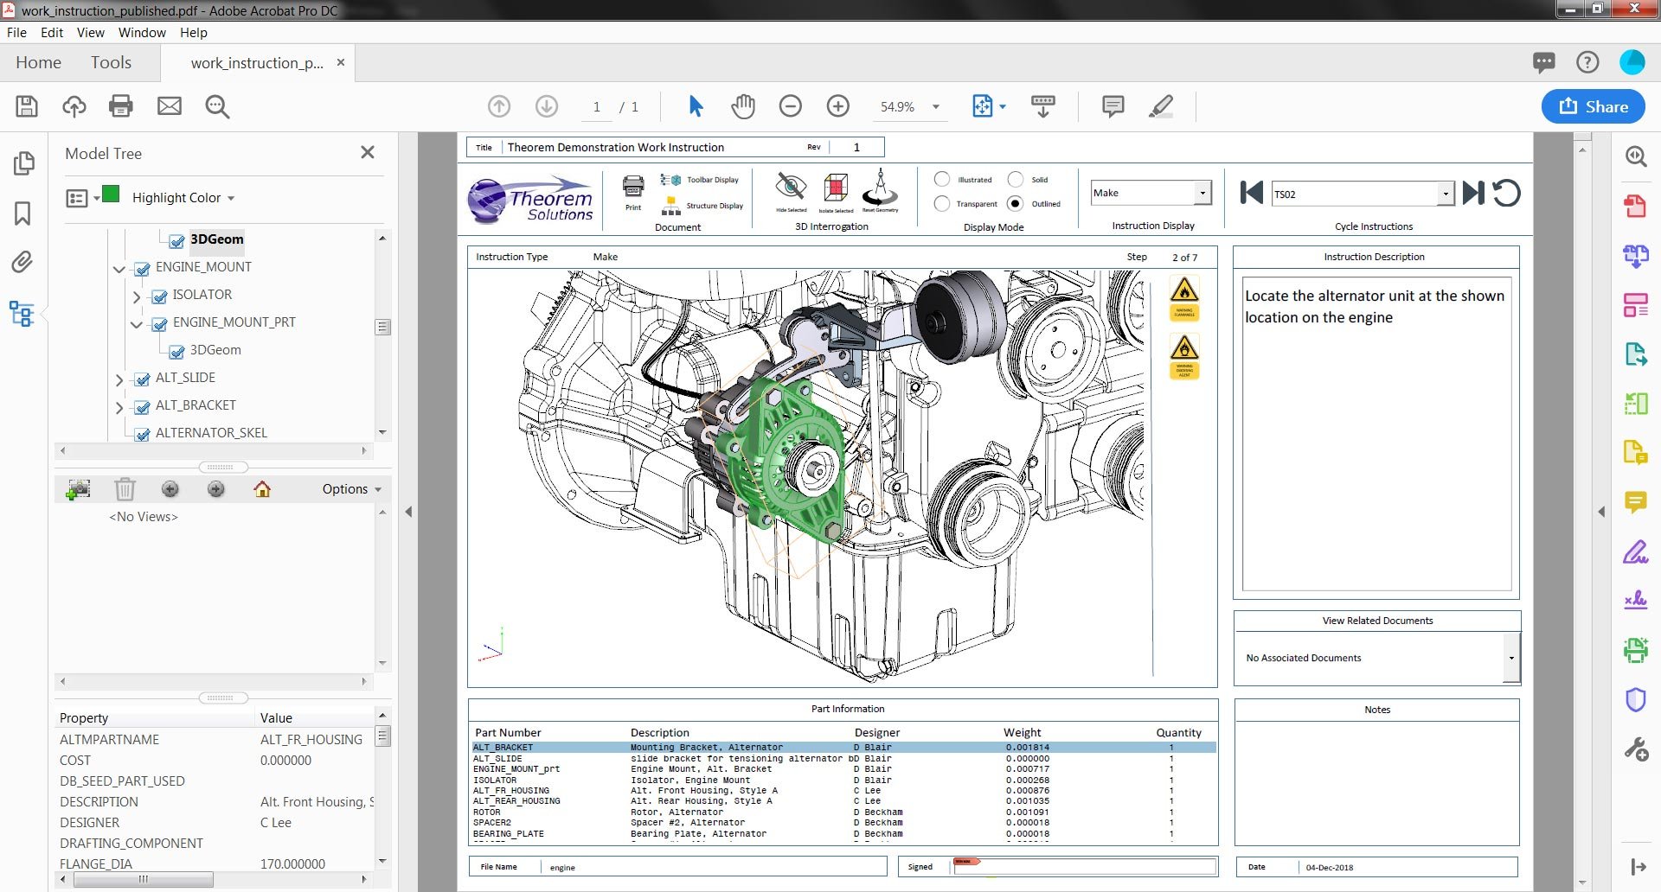Image resolution: width=1661 pixels, height=892 pixels.
Task: Click the green Highlight Color swatch
Action: point(111,196)
